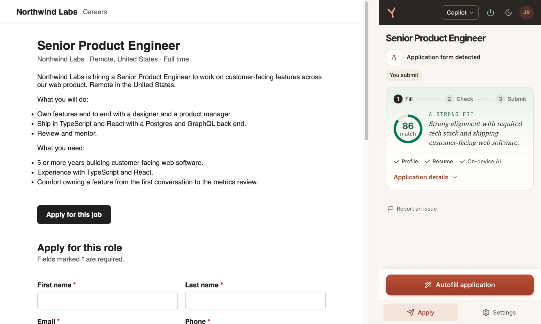Select step 1 Fill

pos(403,99)
